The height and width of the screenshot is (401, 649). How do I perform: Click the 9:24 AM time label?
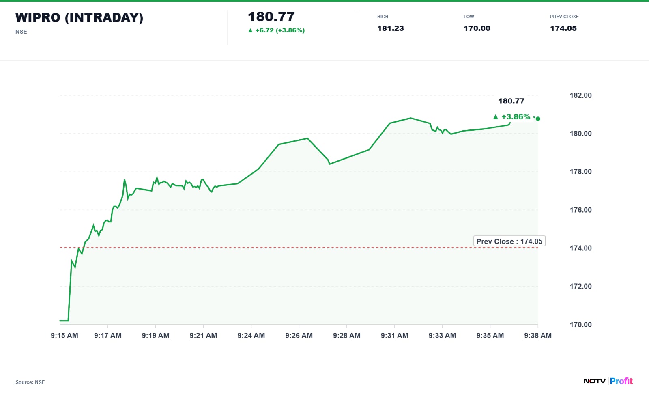click(x=251, y=336)
